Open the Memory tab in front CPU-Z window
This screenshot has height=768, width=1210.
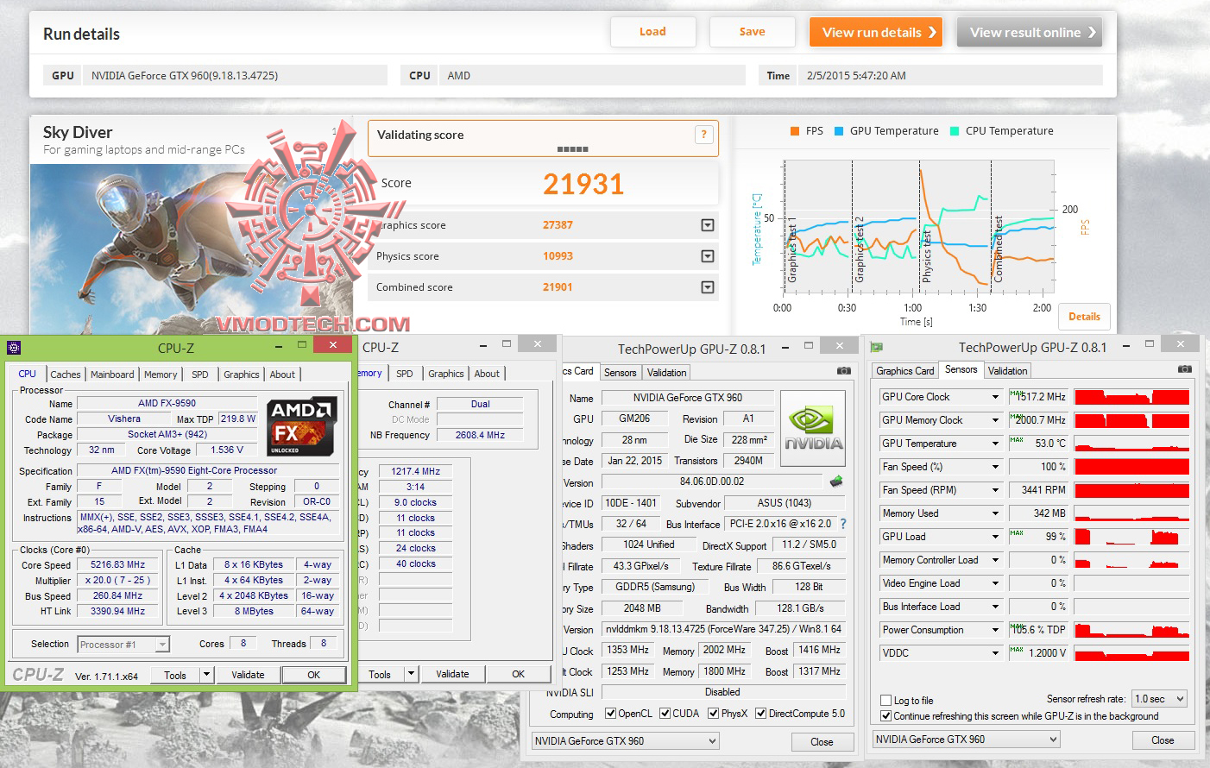point(161,375)
